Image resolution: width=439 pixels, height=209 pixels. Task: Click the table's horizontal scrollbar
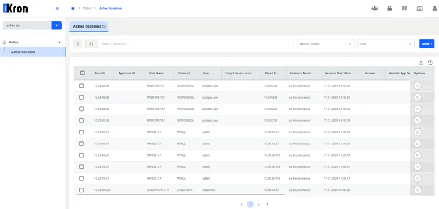click(181, 194)
